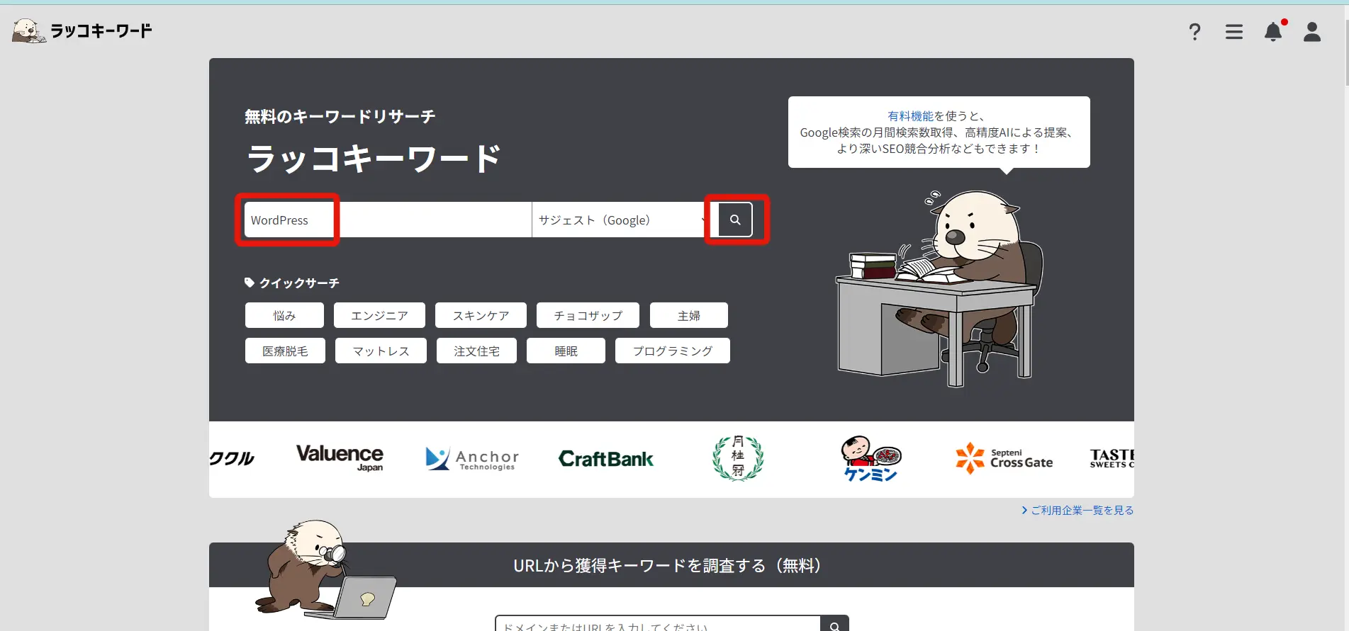
Task: Select the 睡眠 quick search tag
Action: tap(566, 351)
